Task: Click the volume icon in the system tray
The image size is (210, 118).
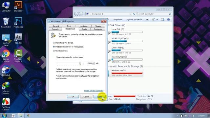Action: 193,116
